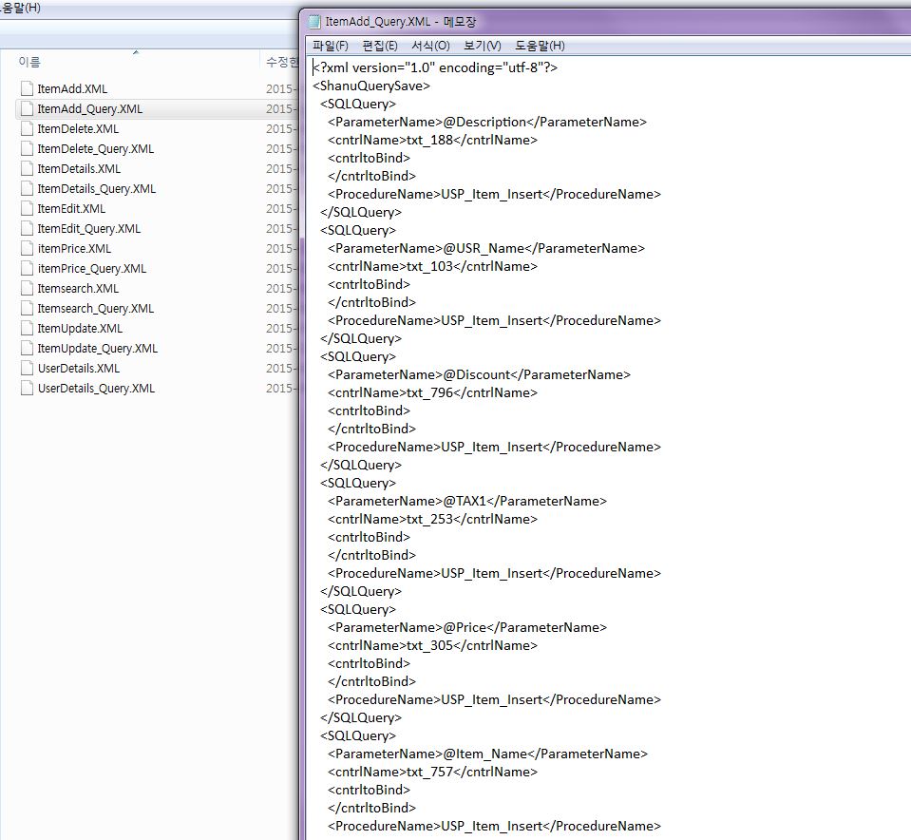Click the @Description ParameterName line
This screenshot has width=911, height=840.
(x=487, y=122)
